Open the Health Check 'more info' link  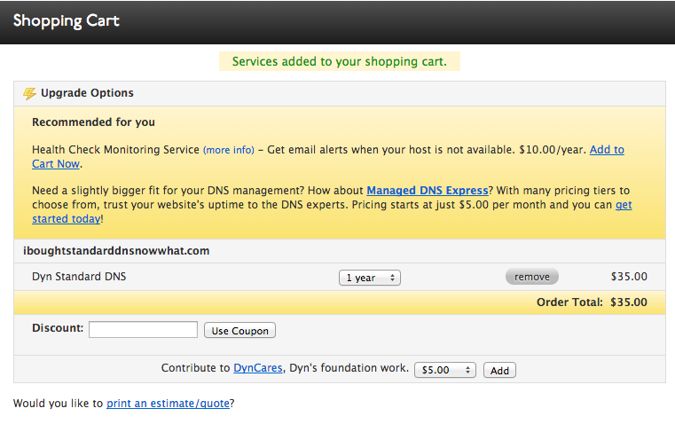click(229, 150)
